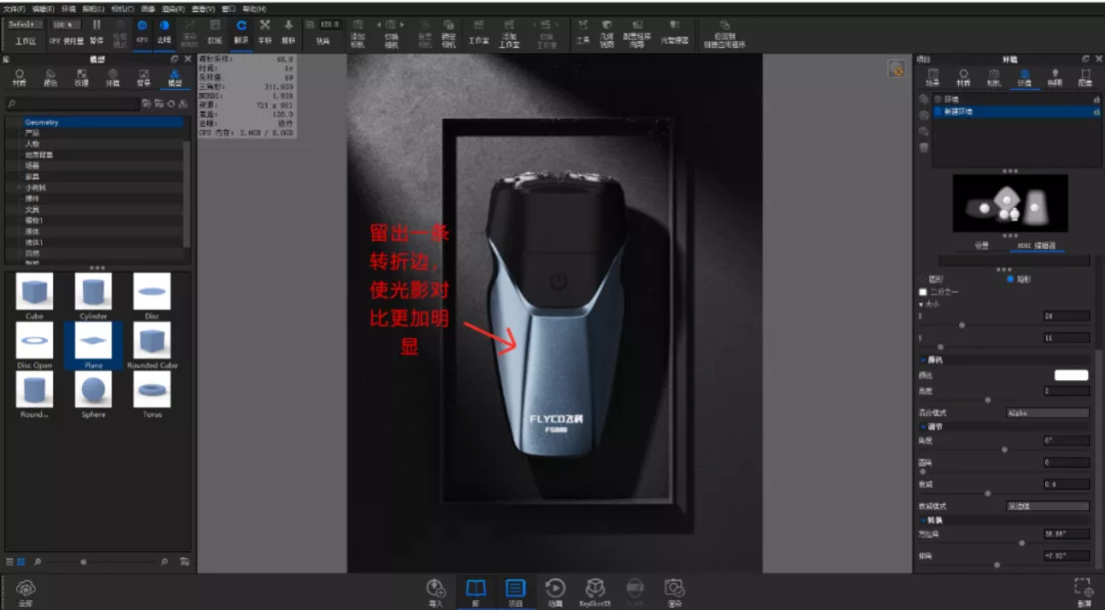This screenshot has height=610, width=1105.
Task: Open the Blend Mode Alpha dropdown
Action: [x=1048, y=413]
